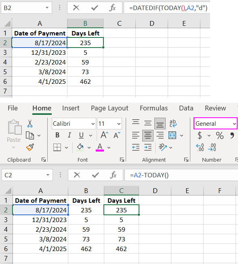Cancel entry with X in lower formula bar

coord(77,175)
